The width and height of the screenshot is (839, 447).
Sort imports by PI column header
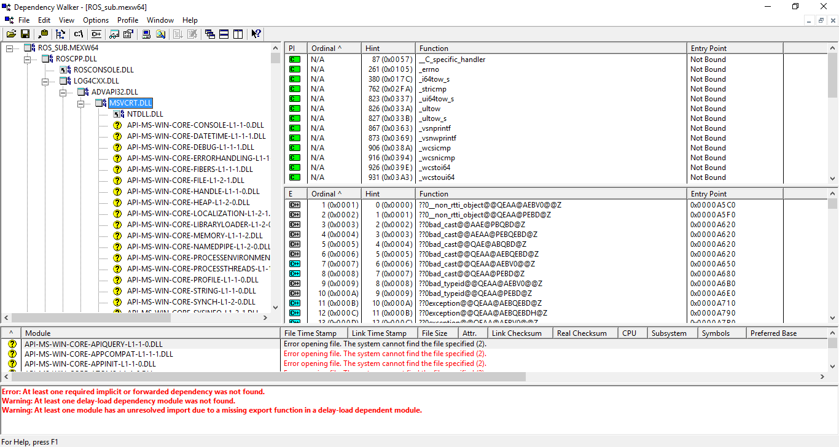pos(295,48)
